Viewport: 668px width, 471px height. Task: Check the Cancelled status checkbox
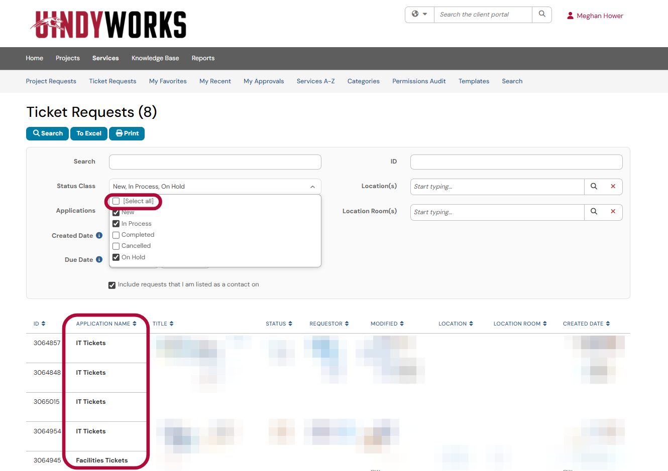[116, 246]
